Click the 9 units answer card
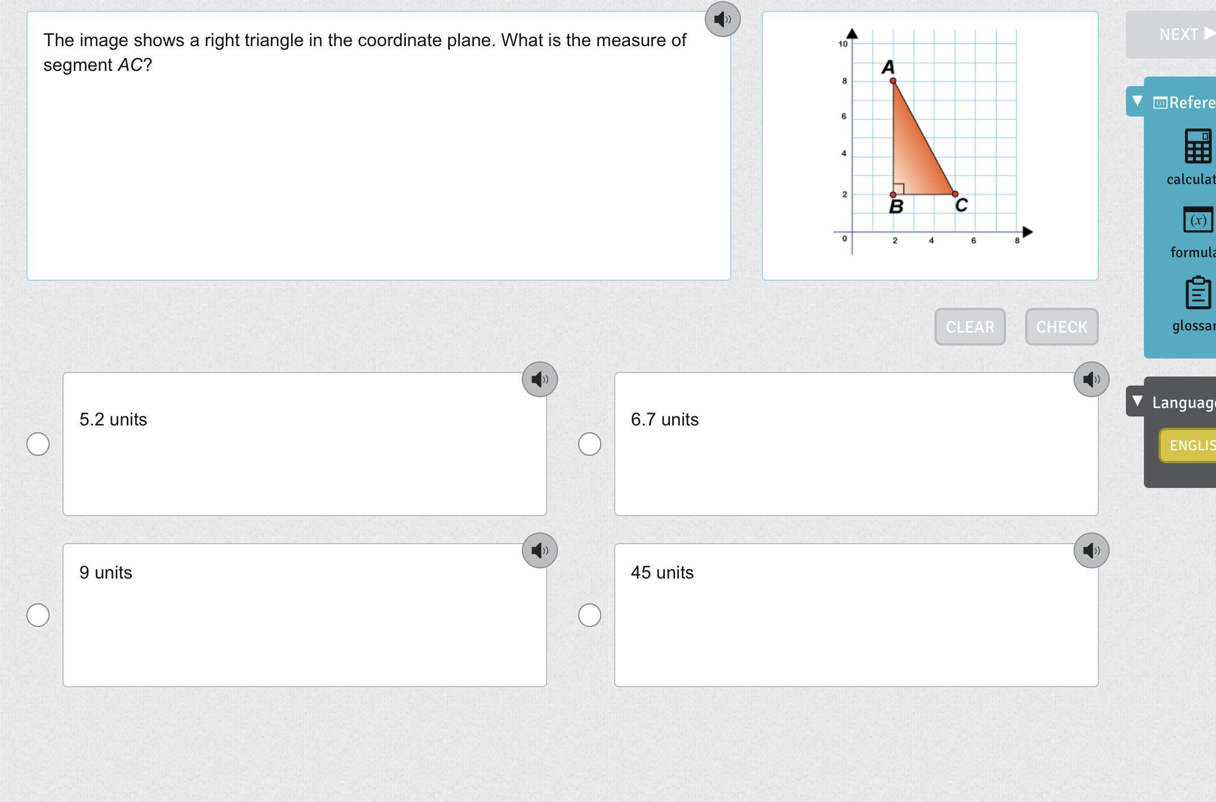The width and height of the screenshot is (1216, 802). click(305, 615)
